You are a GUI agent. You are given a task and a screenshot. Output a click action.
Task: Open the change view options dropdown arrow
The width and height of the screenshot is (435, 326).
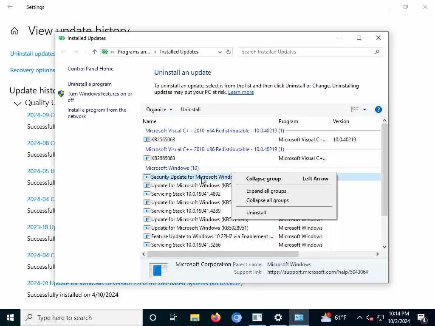coord(364,110)
